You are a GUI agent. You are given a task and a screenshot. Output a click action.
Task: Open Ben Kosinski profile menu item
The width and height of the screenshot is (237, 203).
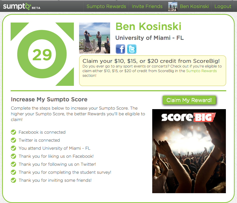pyautogui.click(x=194, y=6)
